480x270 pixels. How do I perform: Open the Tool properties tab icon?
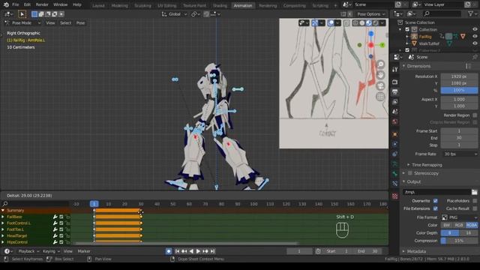click(395, 70)
